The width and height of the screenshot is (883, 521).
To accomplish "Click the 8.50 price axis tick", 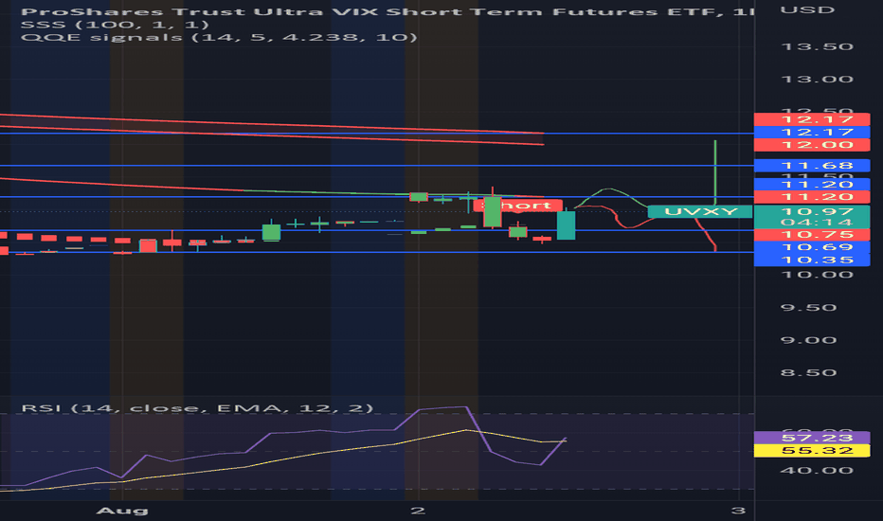I will [x=809, y=373].
